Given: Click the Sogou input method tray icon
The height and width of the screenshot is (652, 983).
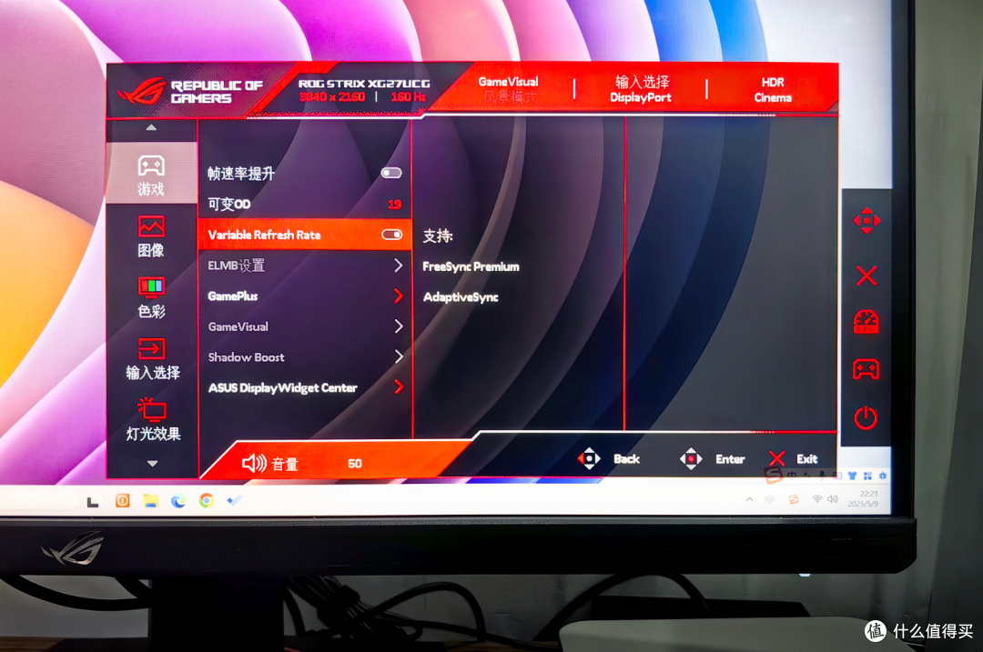Looking at the screenshot, I should point(794,499).
